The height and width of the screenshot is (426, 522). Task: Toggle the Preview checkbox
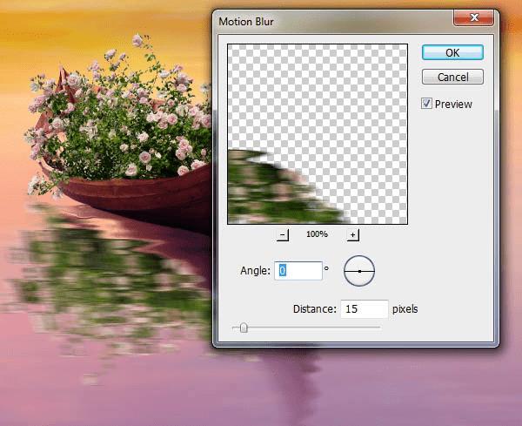click(x=426, y=104)
